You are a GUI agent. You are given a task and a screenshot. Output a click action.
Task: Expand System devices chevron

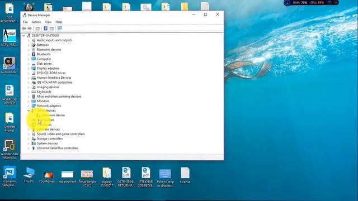(29, 143)
